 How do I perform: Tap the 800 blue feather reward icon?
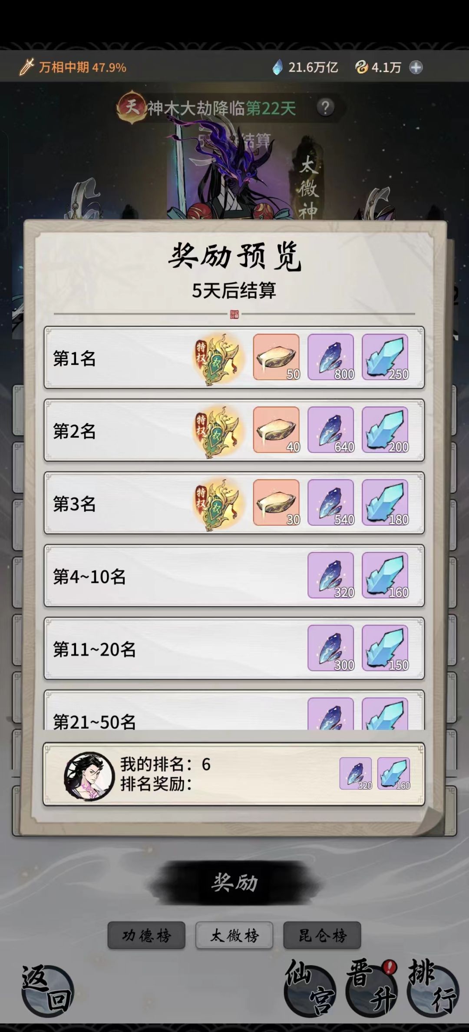coord(331,357)
